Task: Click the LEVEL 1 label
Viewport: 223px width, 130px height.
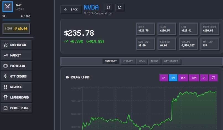Action: point(20,9)
